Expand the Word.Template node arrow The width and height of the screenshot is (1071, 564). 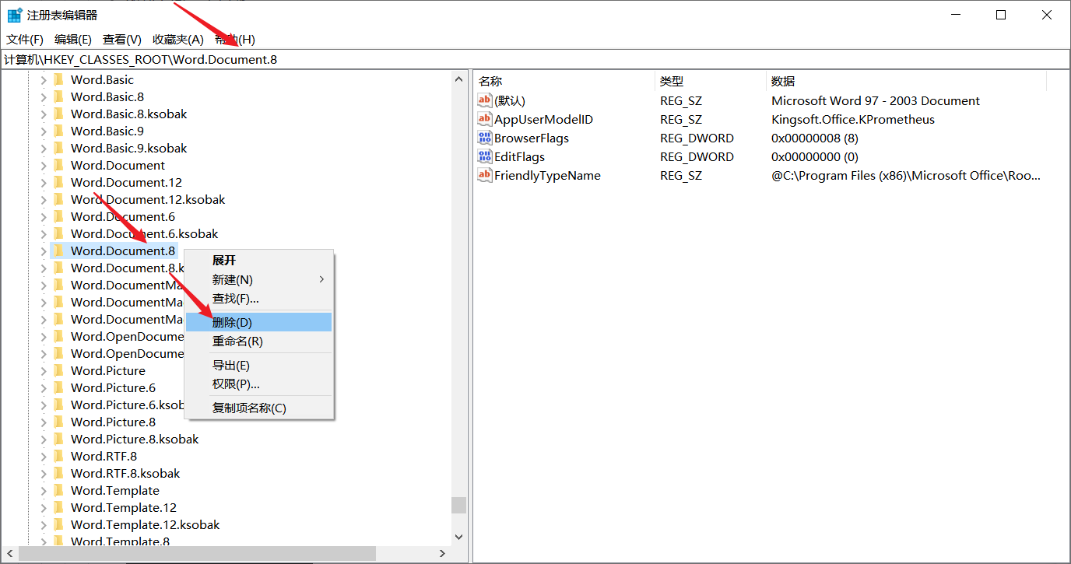44,490
